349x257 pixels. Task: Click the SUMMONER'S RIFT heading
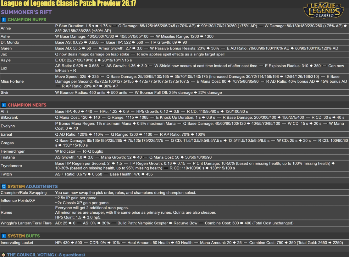point(26,12)
